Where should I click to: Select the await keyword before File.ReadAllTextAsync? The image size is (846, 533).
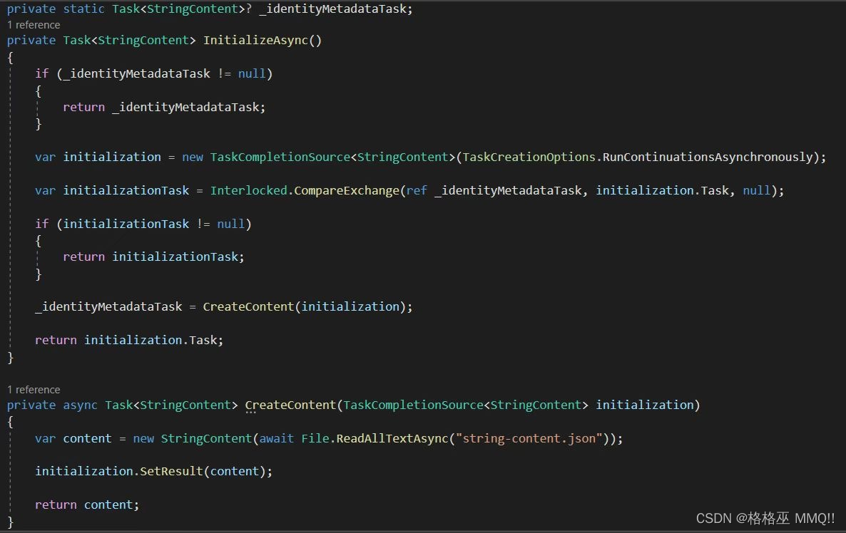tap(276, 438)
